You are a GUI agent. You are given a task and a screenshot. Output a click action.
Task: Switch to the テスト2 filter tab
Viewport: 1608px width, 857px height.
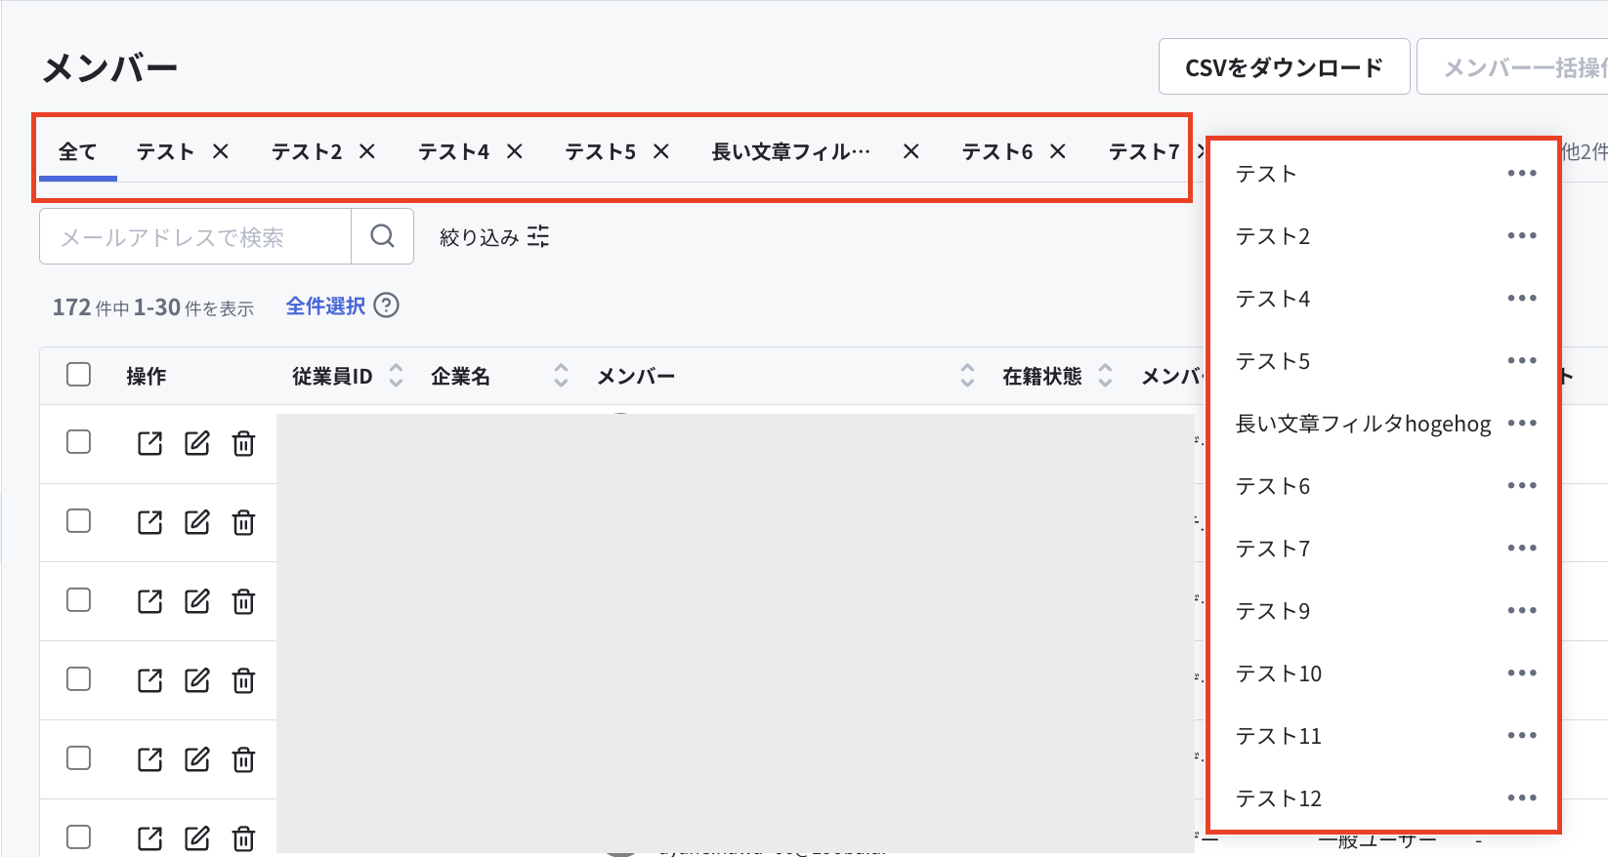307,151
